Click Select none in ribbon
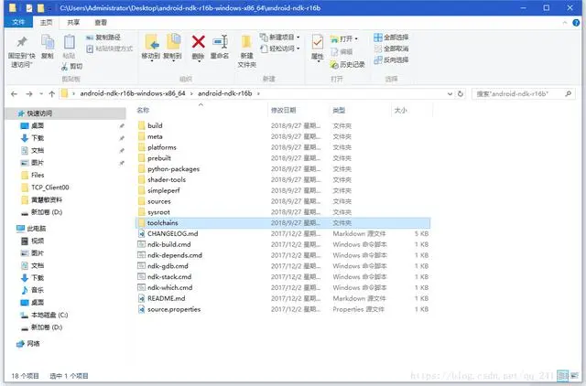The height and width of the screenshot is (386, 586). click(x=391, y=48)
